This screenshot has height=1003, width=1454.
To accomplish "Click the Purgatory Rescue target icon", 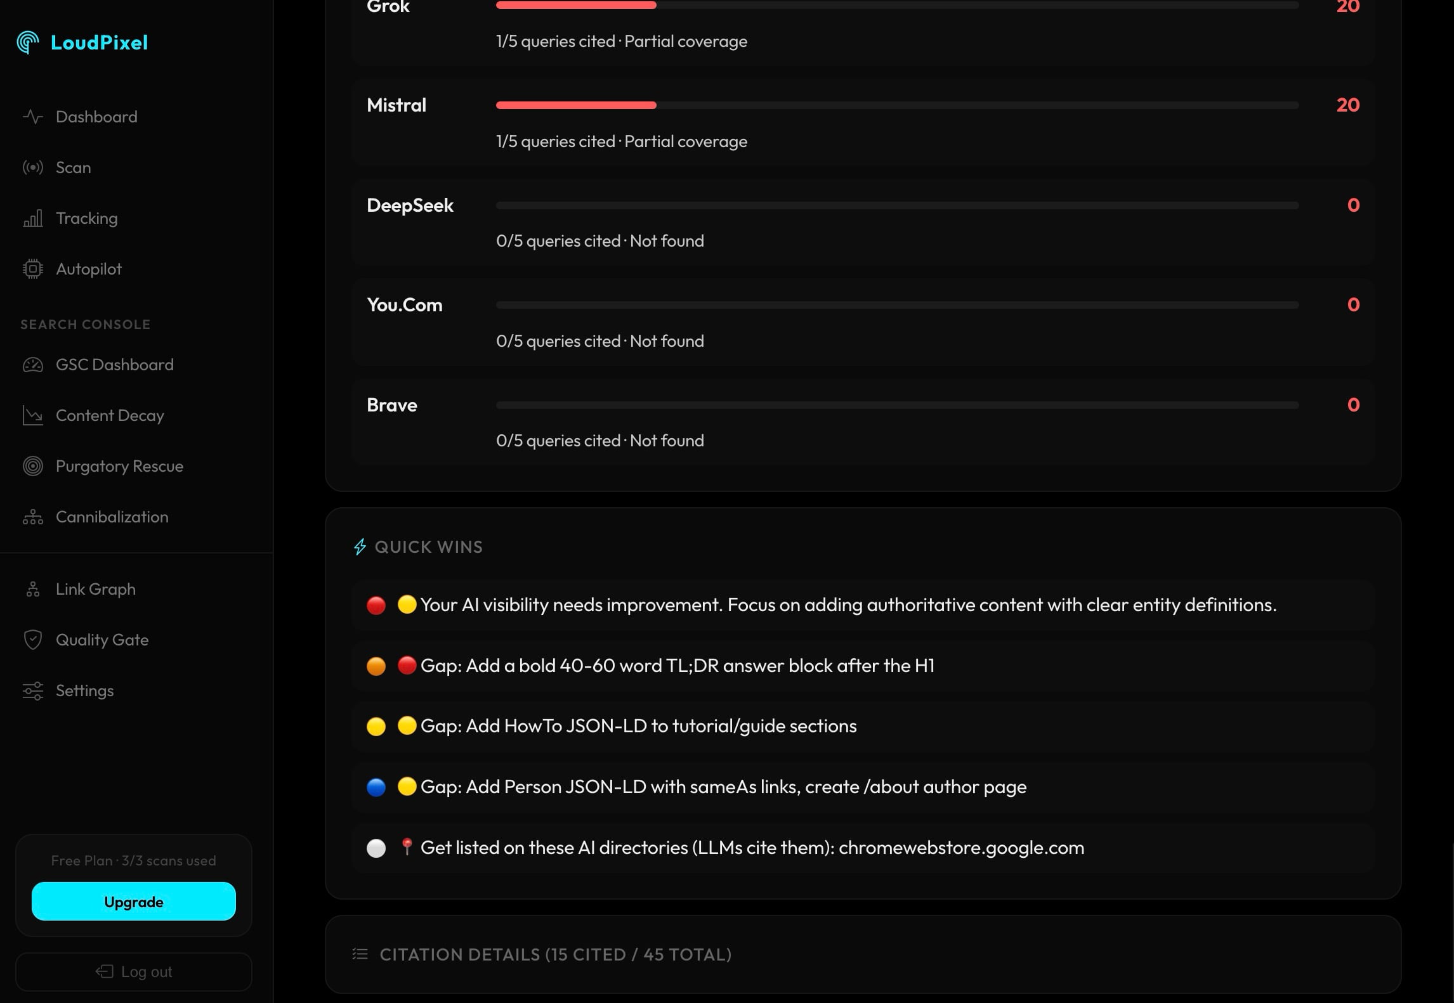I will point(32,466).
